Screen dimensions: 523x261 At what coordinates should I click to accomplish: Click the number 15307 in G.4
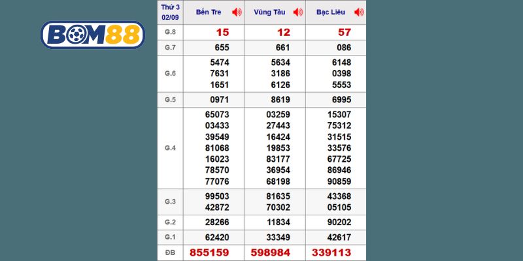point(339,115)
